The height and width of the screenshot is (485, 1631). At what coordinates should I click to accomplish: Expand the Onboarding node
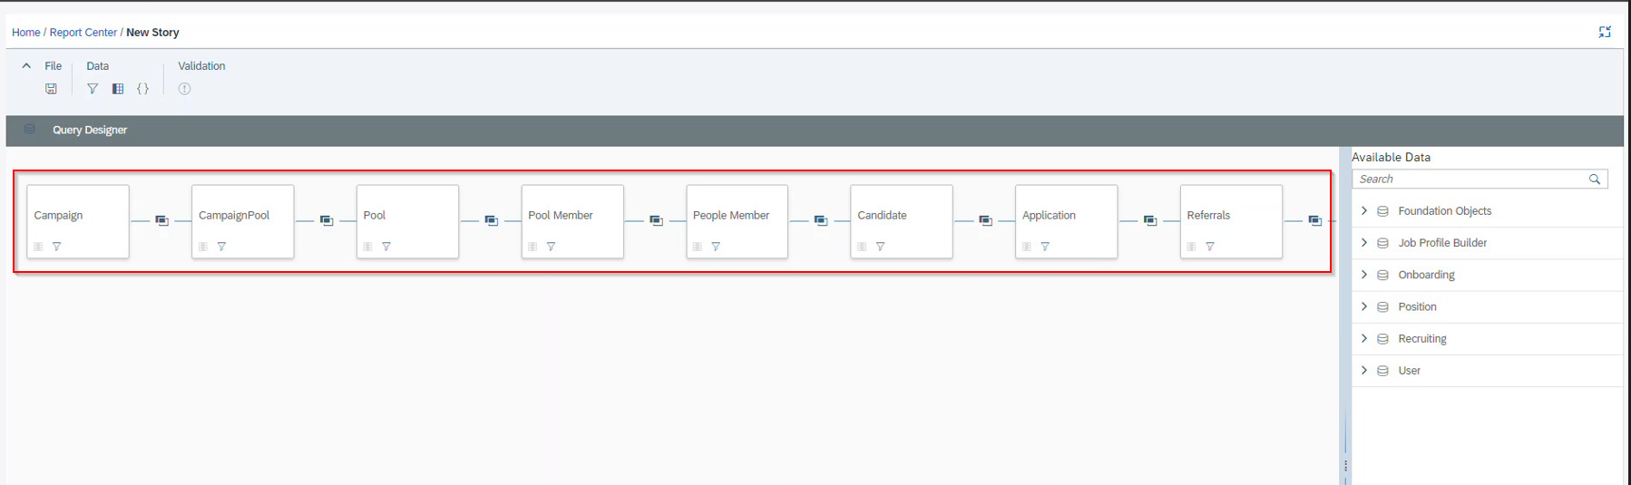click(x=1364, y=275)
